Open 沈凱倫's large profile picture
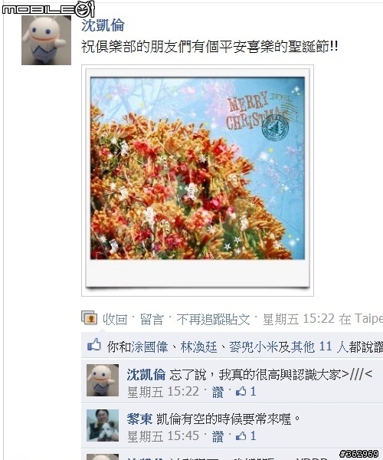 pos(46,40)
